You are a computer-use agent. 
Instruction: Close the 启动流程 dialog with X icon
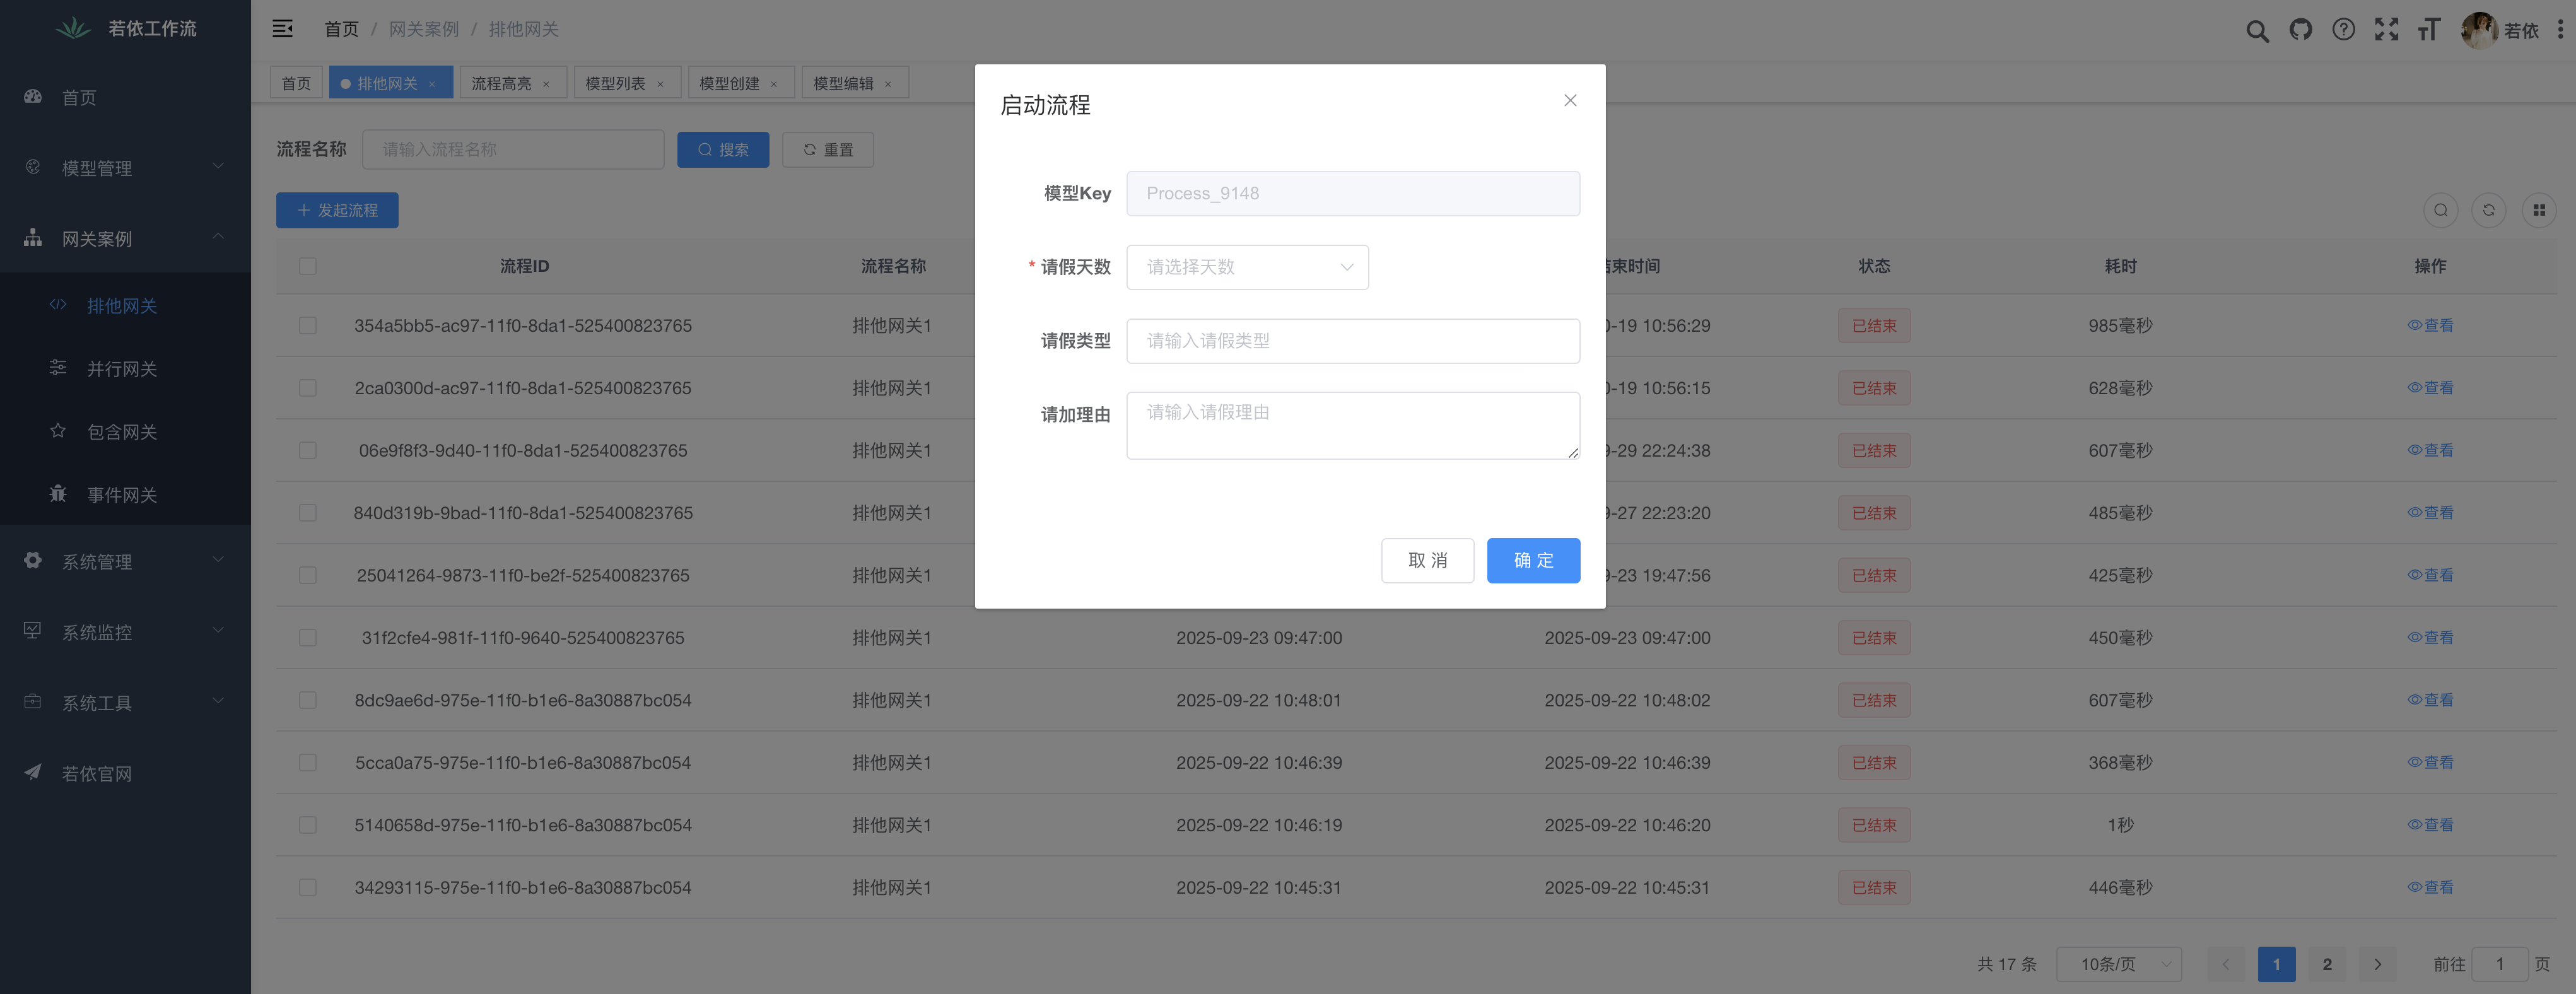[x=1570, y=100]
